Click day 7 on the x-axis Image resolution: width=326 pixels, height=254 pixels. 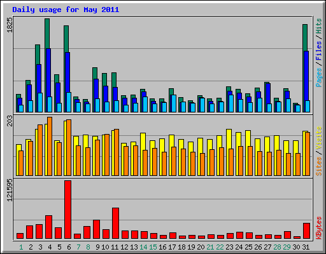point(78,247)
